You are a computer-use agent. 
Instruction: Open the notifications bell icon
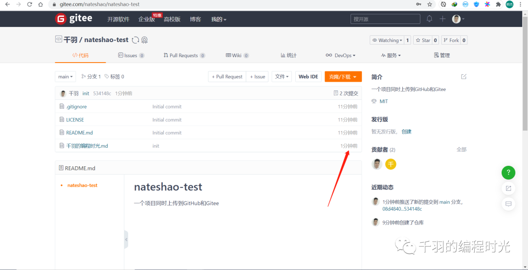(429, 19)
